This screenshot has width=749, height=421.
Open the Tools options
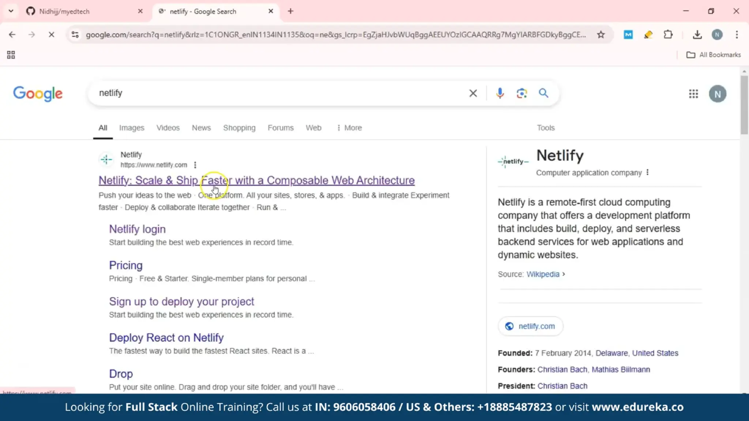point(546,128)
